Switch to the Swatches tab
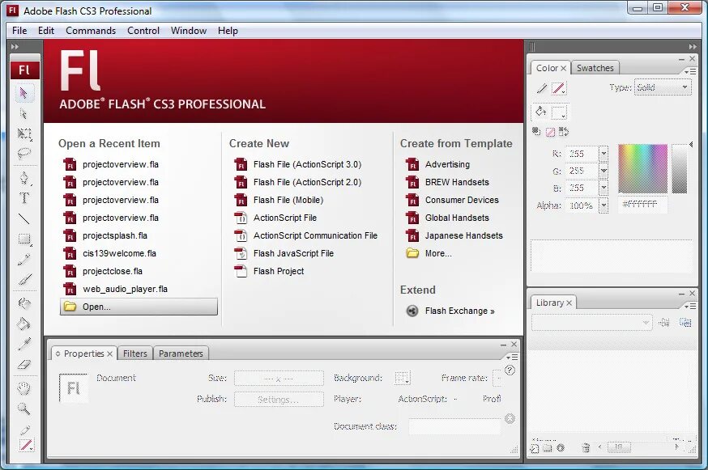 (x=595, y=68)
